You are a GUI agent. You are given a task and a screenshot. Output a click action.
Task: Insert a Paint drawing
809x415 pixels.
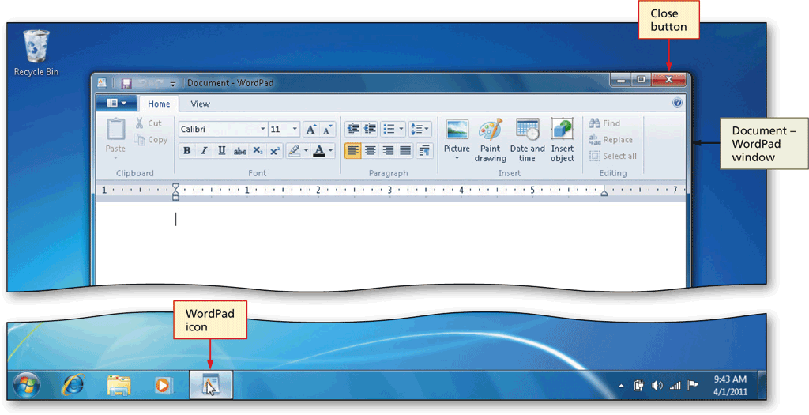tap(490, 140)
